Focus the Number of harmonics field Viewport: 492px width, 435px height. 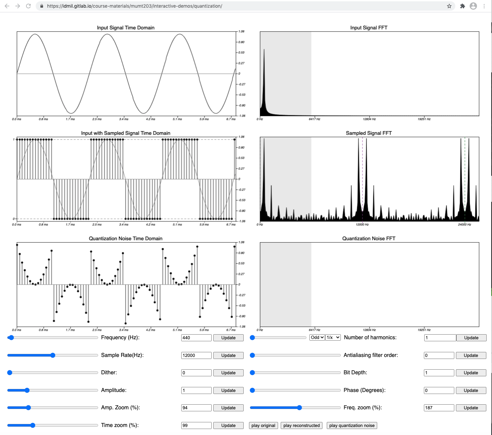point(440,338)
